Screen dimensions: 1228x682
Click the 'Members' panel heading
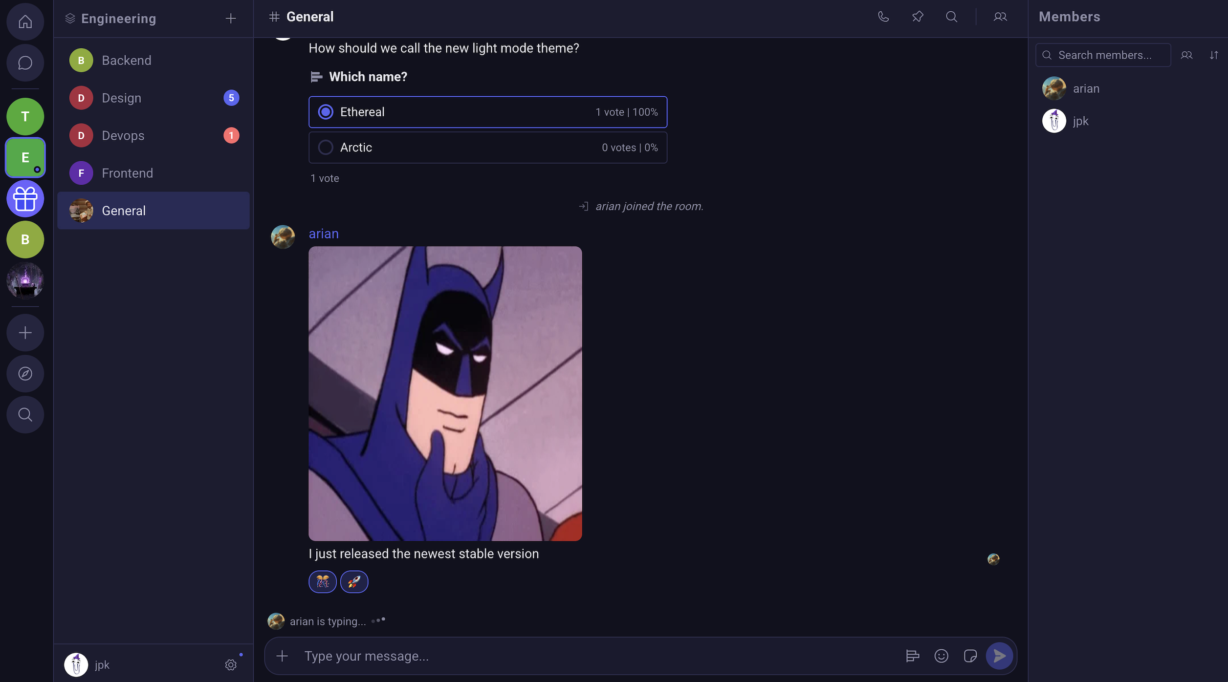[1070, 17]
